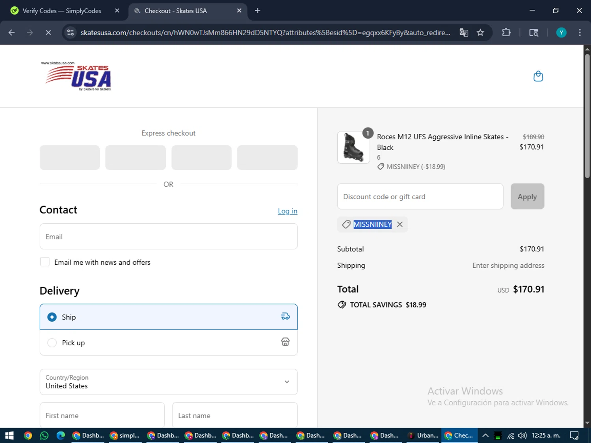
Task: Open Chrome profile avatar Y
Action: (561, 33)
